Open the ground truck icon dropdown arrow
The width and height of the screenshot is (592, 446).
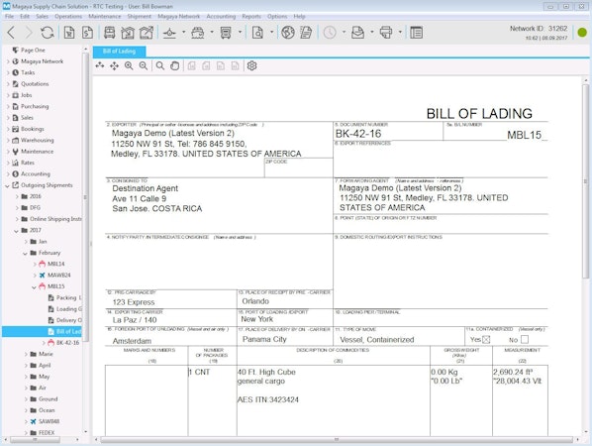click(x=240, y=32)
